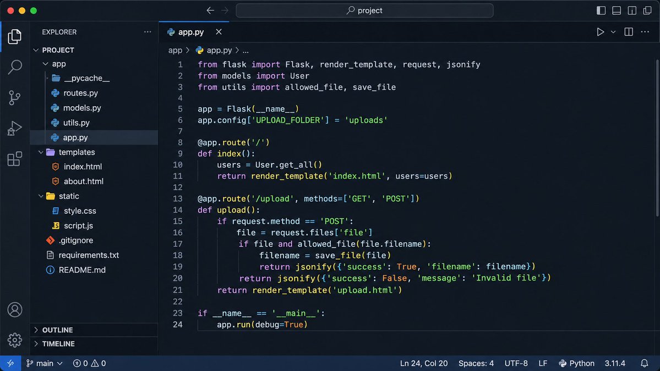Open a remote window from status bar
Viewport: 660px width, 371px height.
(x=10, y=363)
